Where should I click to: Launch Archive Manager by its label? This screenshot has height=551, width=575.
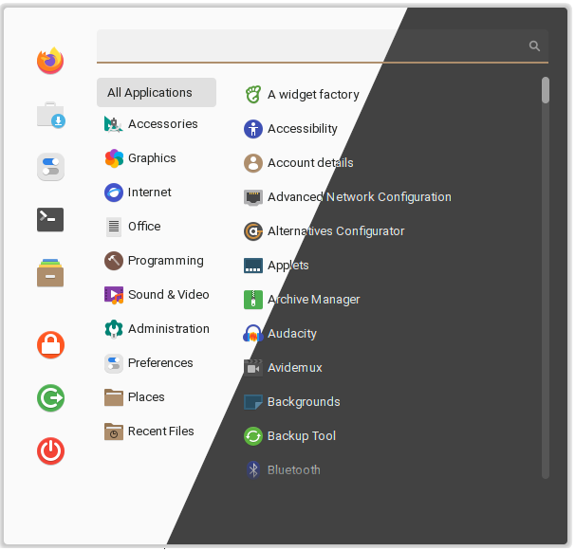[x=314, y=300]
